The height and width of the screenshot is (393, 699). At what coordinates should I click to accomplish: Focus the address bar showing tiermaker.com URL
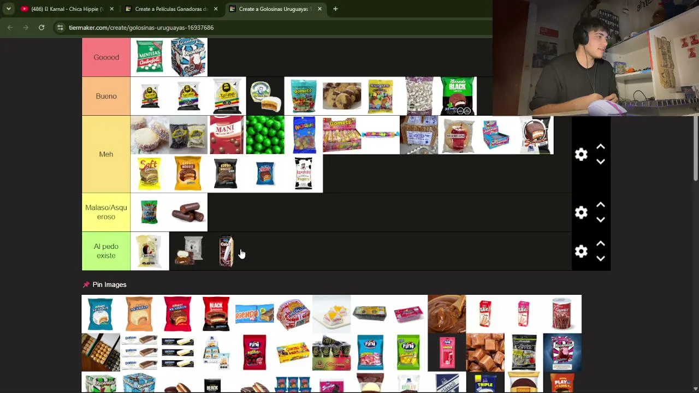pos(273,27)
